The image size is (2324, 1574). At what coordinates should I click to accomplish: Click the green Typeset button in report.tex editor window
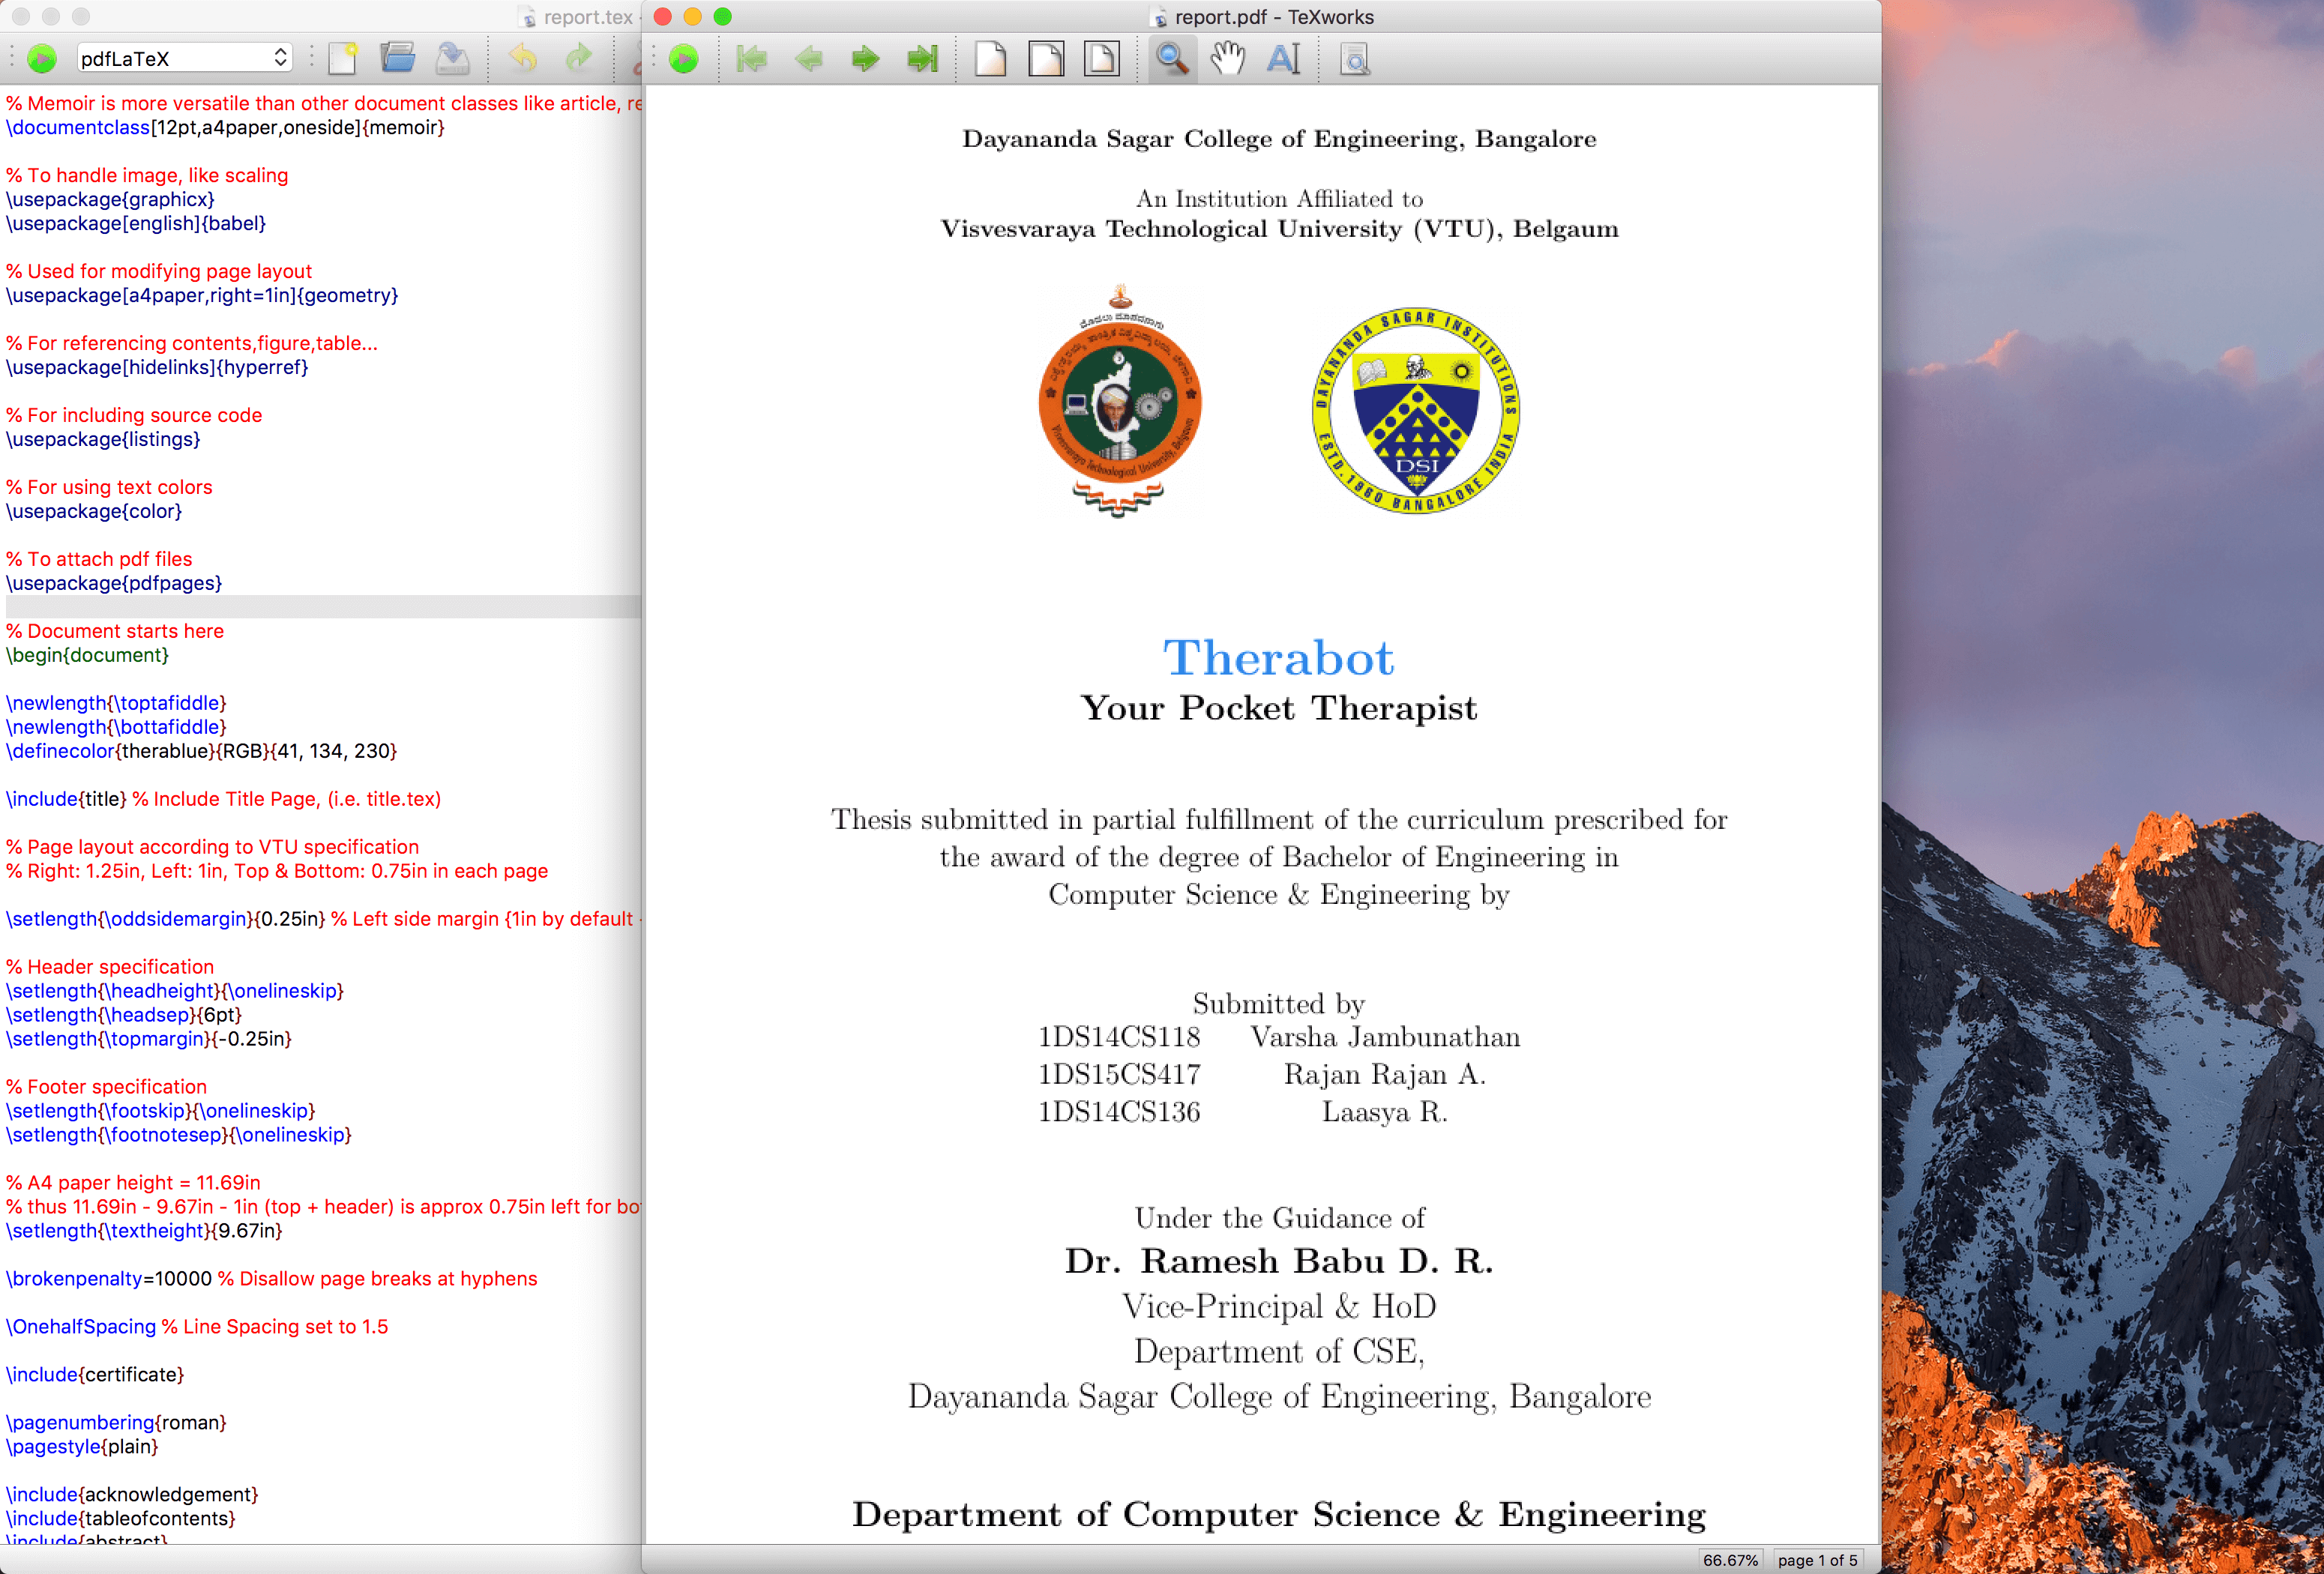point(41,59)
